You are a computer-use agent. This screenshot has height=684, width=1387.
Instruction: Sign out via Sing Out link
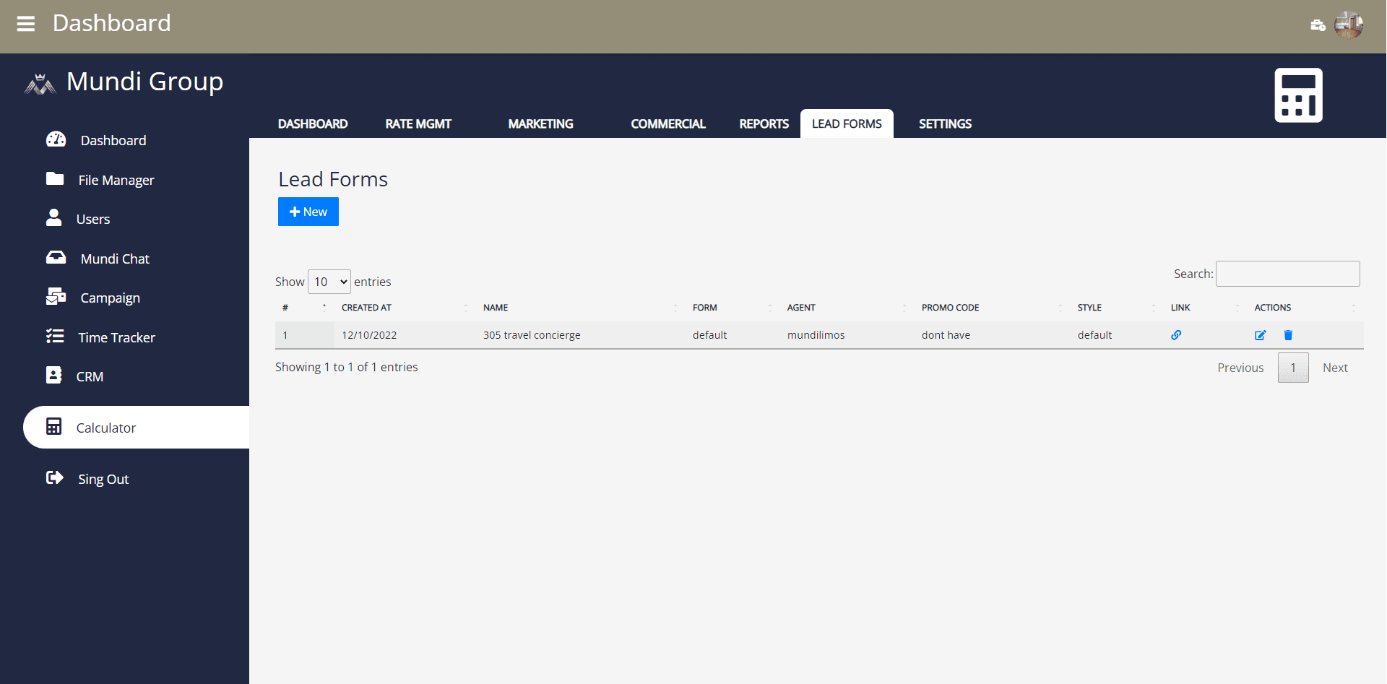103,479
